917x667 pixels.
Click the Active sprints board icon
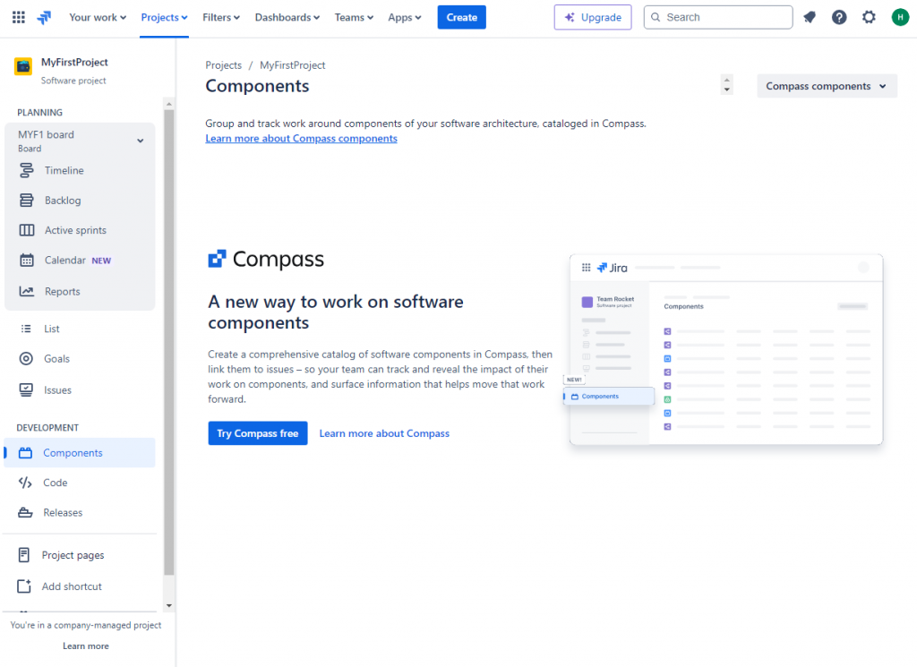click(x=26, y=230)
